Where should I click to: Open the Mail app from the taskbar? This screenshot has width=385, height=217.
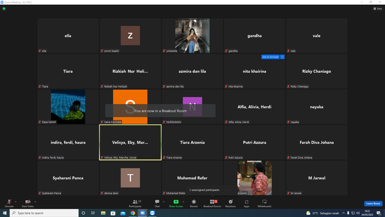123,213
